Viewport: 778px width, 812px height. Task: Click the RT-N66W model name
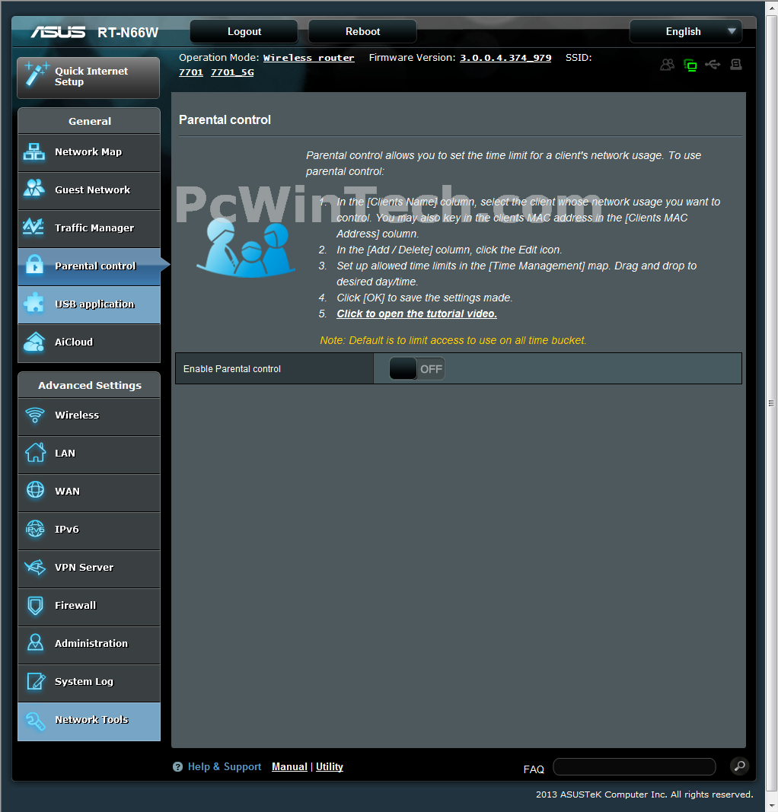[x=128, y=33]
